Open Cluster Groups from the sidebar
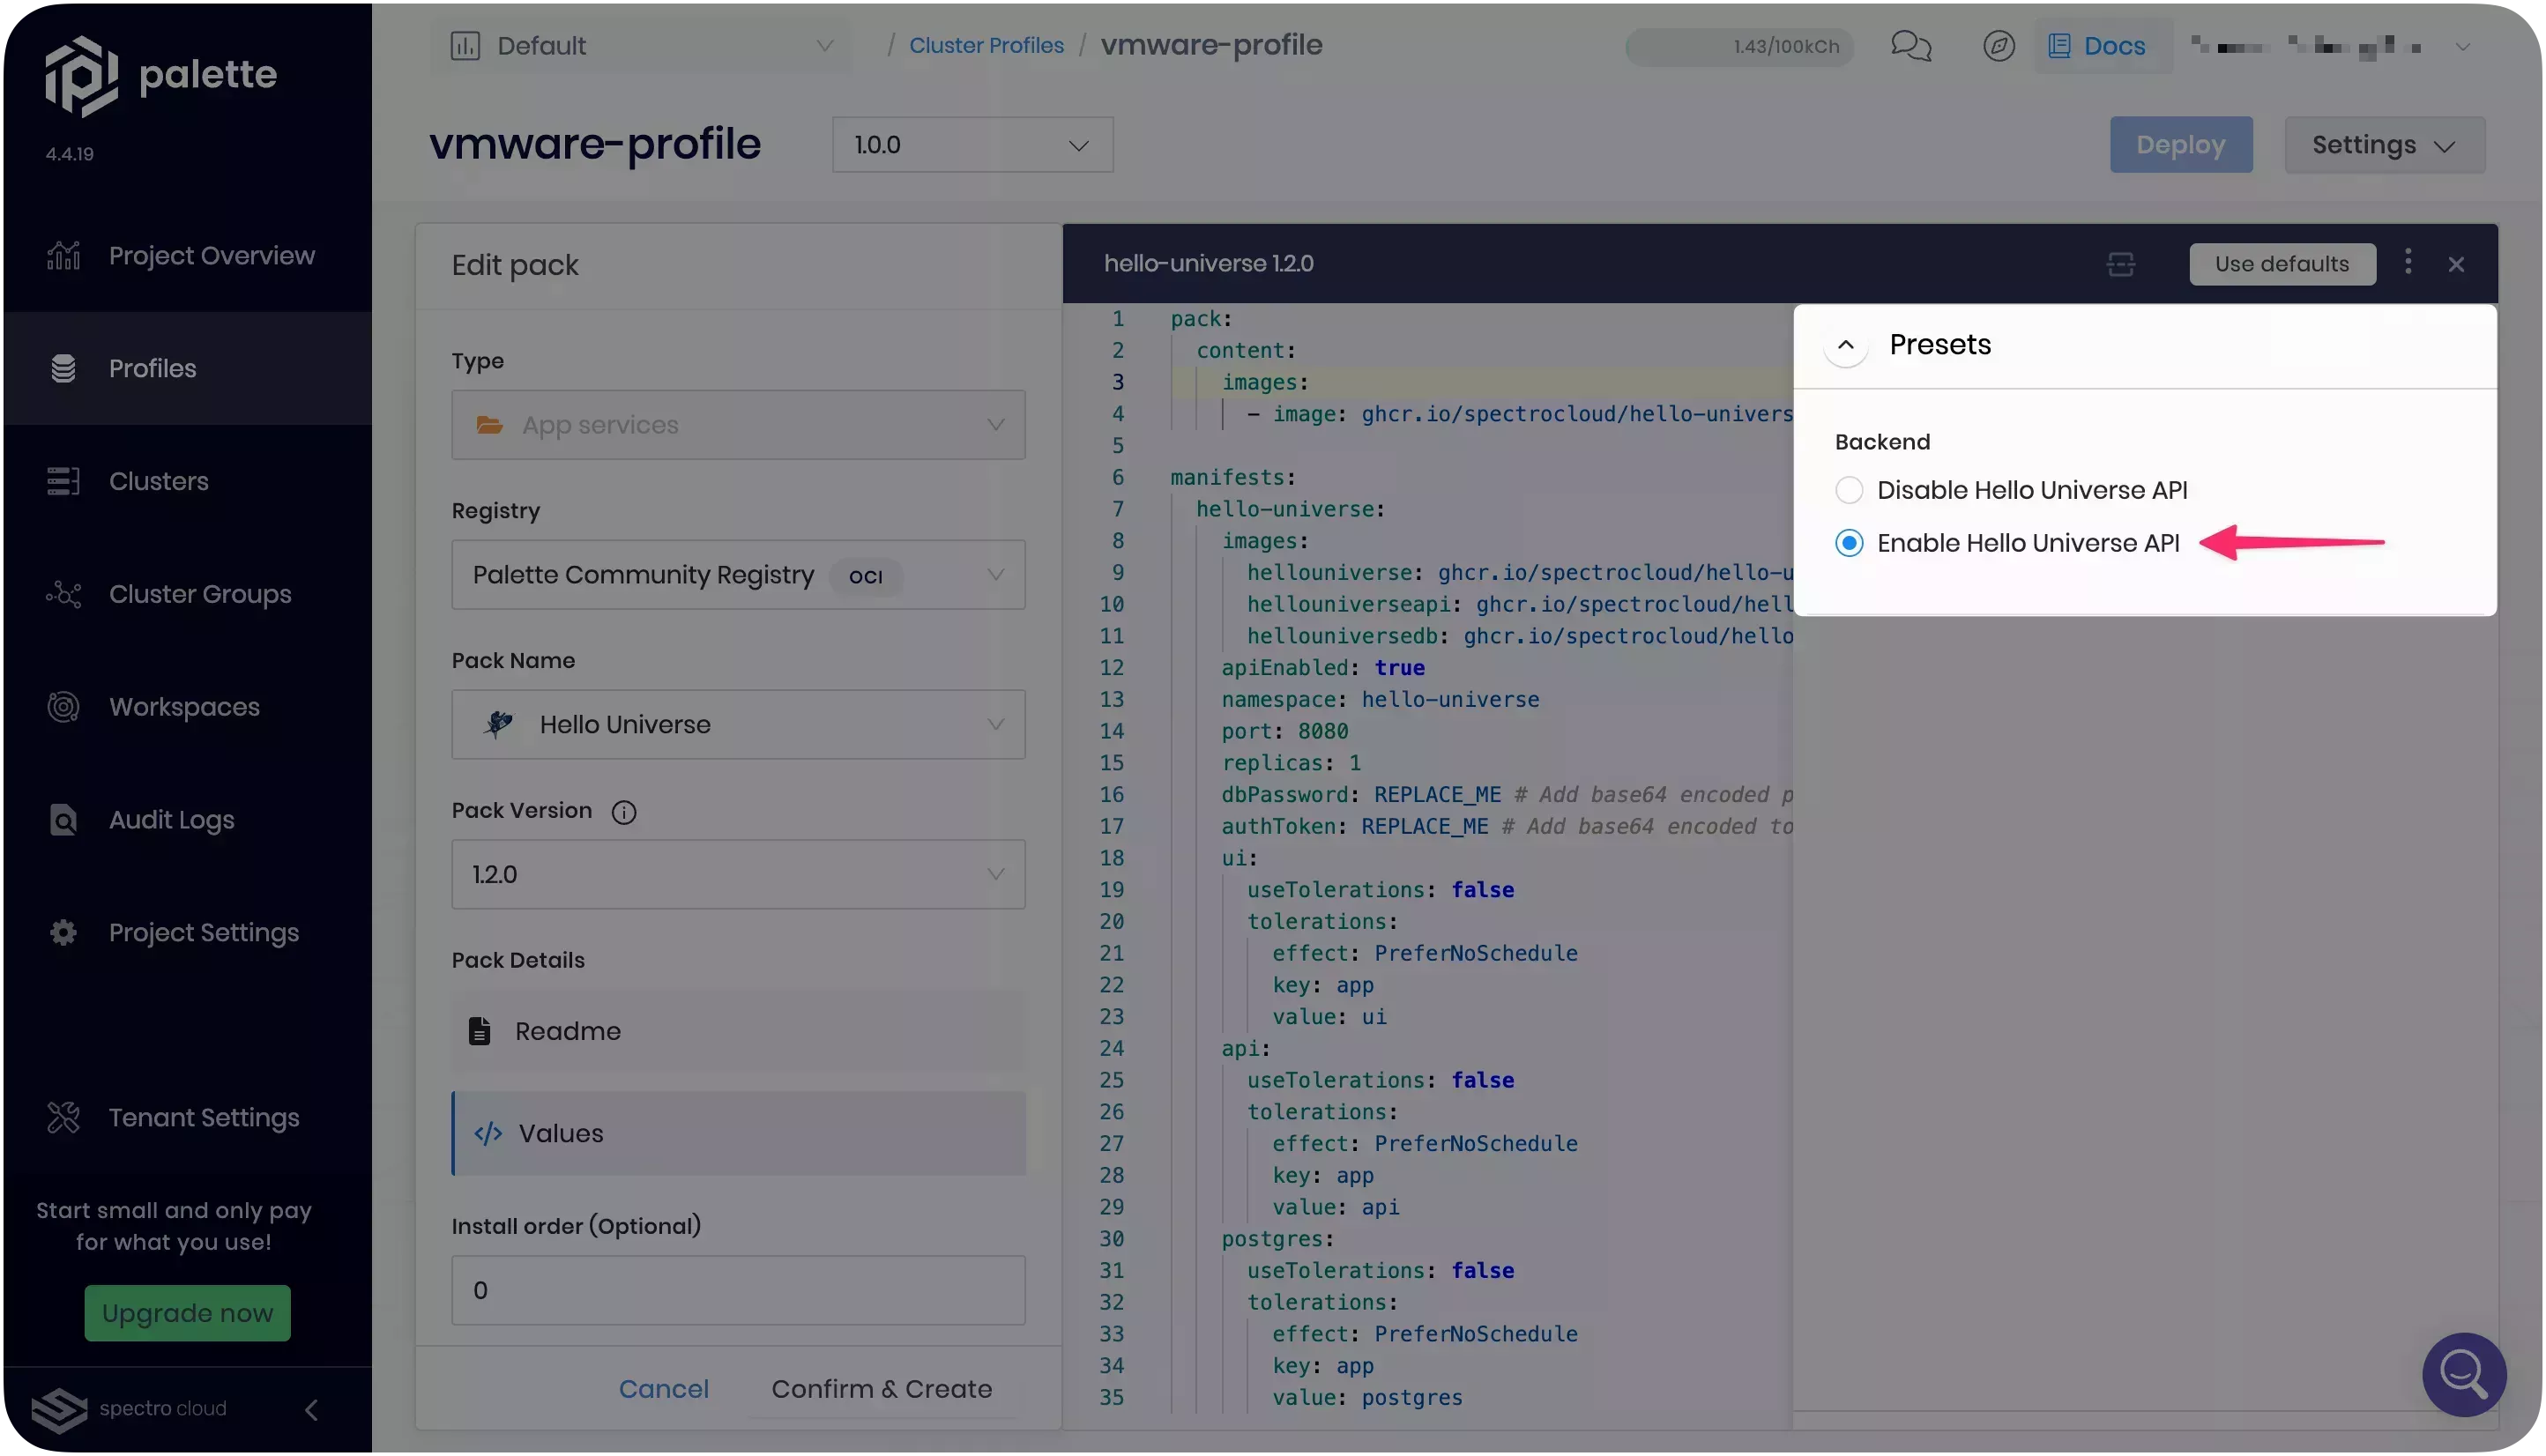 (x=199, y=593)
